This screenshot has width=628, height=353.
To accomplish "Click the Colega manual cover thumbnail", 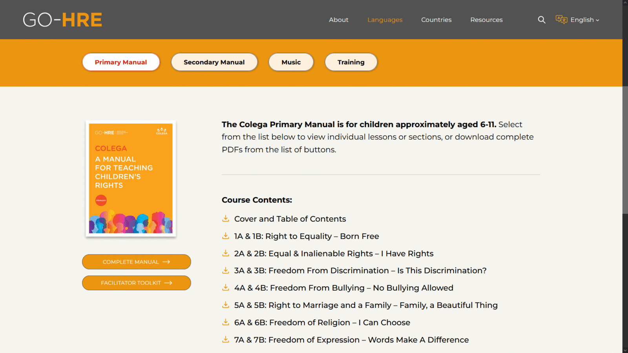I will click(131, 178).
